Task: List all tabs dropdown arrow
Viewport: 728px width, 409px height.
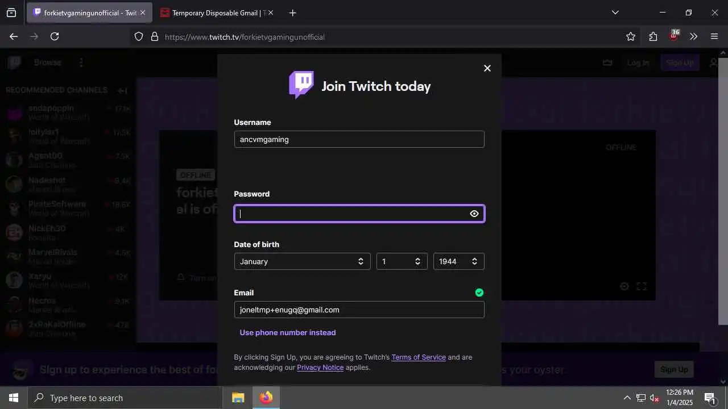Action: [615, 12]
